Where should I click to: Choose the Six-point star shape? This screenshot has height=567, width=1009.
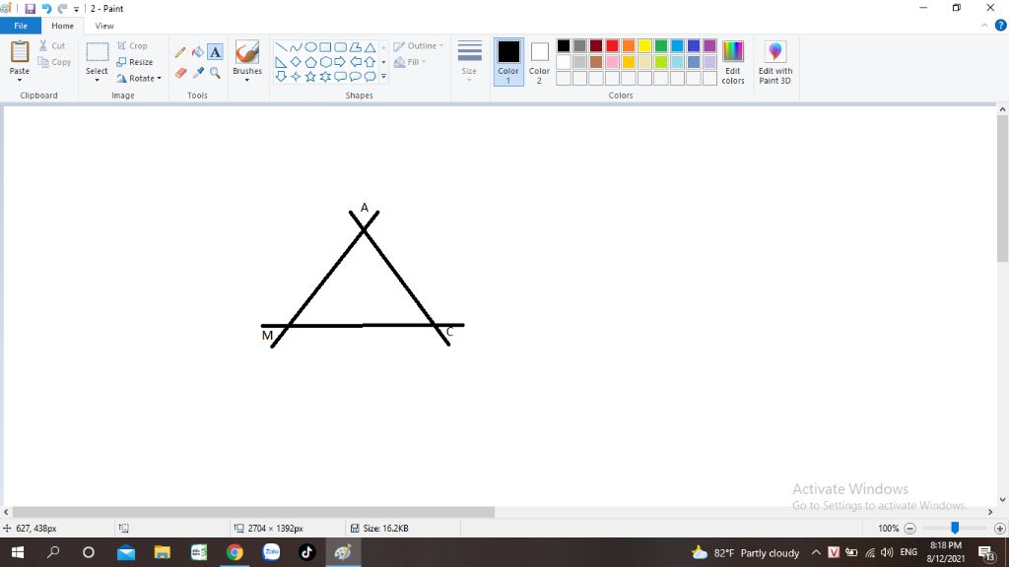pyautogui.click(x=325, y=77)
